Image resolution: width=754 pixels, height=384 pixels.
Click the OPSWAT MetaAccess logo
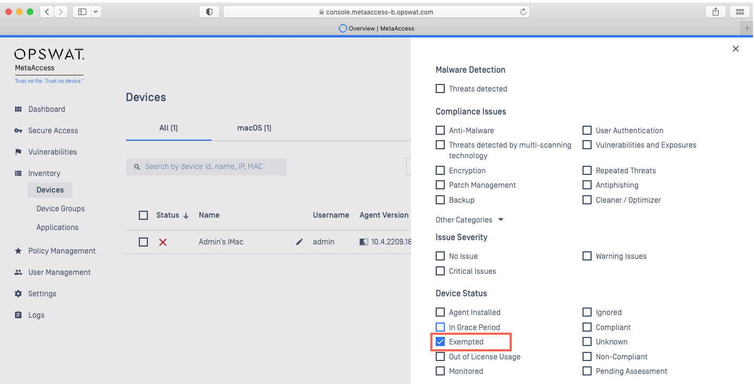point(49,66)
